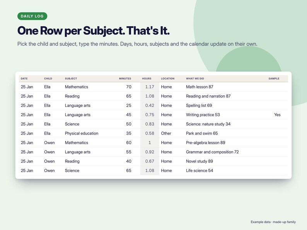Click the minutes value 40

coord(129,161)
